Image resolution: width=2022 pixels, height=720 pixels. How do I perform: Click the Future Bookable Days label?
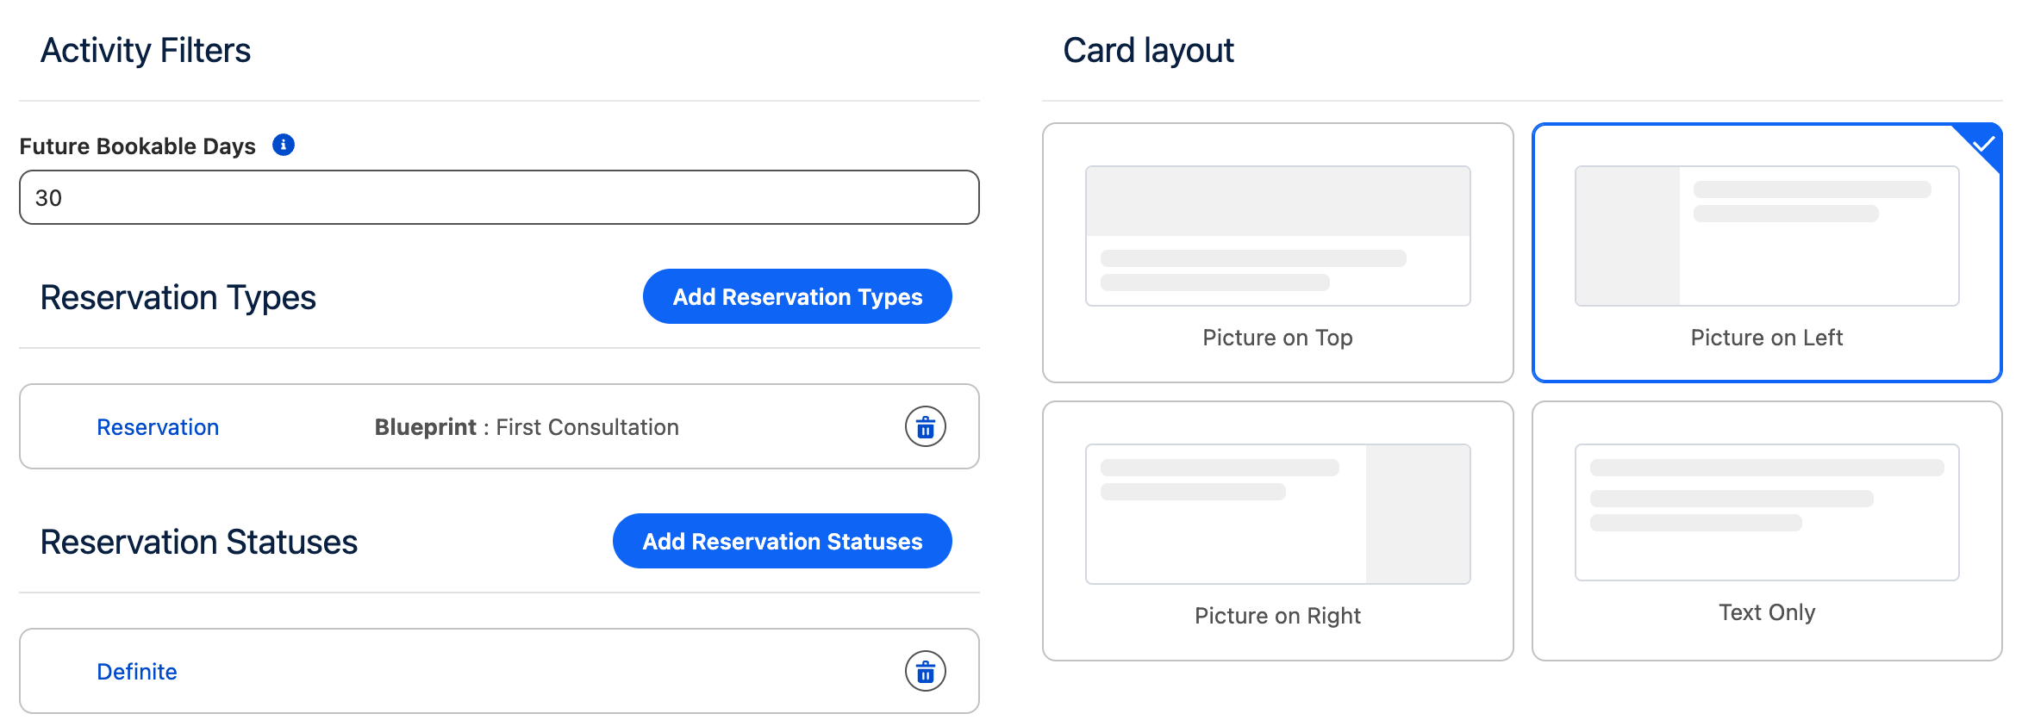138,146
